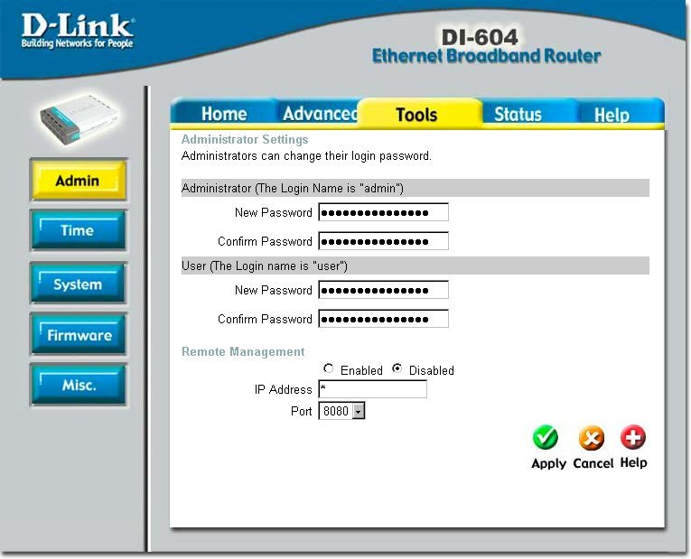The image size is (691, 559).
Task: Open the Help tab
Action: (612, 115)
